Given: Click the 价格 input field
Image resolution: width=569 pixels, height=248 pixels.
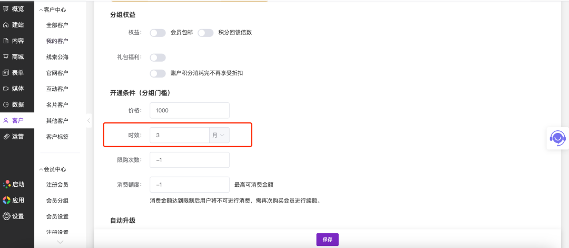Looking at the screenshot, I should pyautogui.click(x=190, y=110).
